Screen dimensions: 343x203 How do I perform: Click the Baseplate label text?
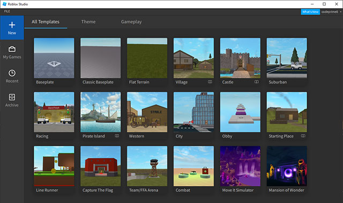tap(45, 82)
